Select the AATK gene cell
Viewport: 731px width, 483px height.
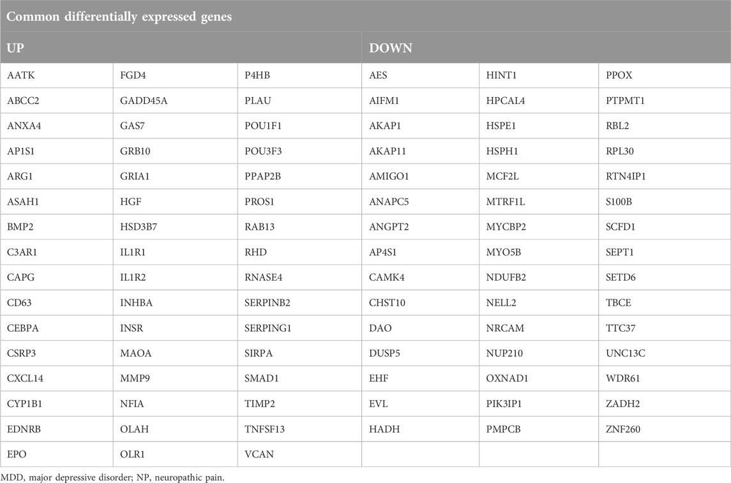[56, 75]
